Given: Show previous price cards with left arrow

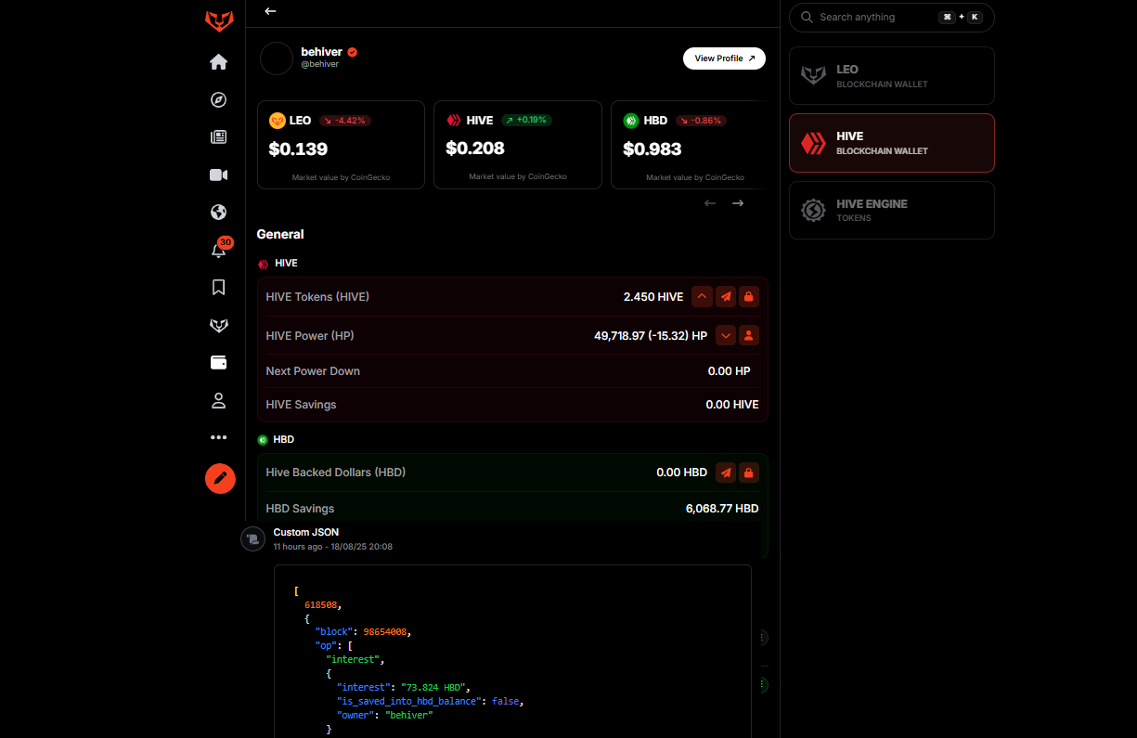Looking at the screenshot, I should pyautogui.click(x=710, y=203).
